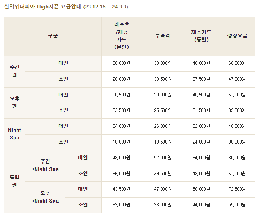259x218 pixels.
Task: Click '소인' label in the 오후권 group
Action: 63,110
